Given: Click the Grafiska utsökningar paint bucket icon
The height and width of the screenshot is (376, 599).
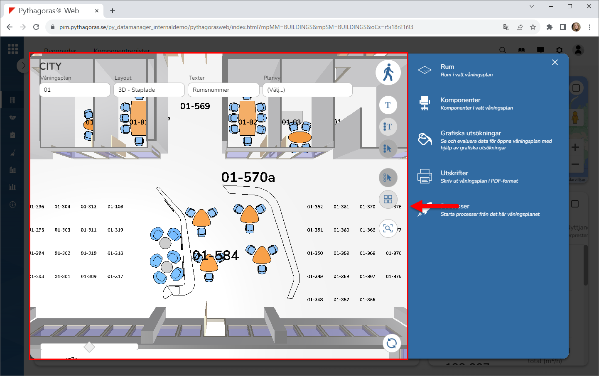Looking at the screenshot, I should 425,139.
